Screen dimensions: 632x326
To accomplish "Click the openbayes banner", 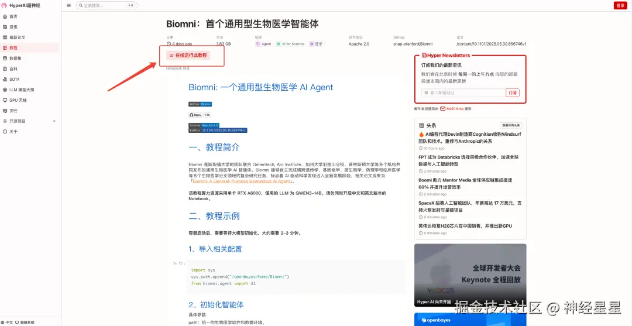I will [x=470, y=320].
